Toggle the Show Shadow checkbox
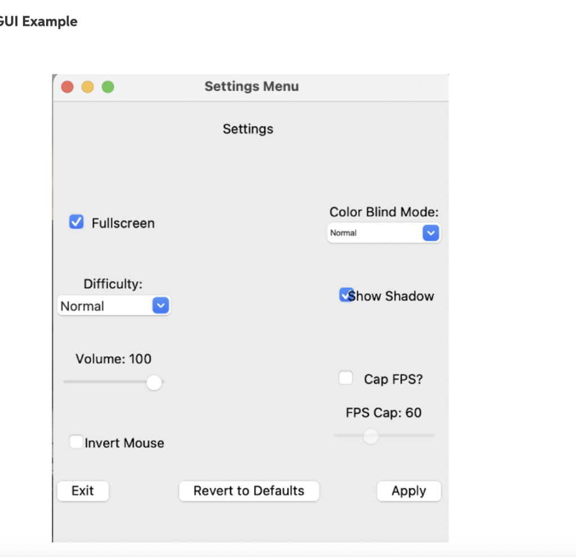576x557 pixels. pyautogui.click(x=346, y=295)
